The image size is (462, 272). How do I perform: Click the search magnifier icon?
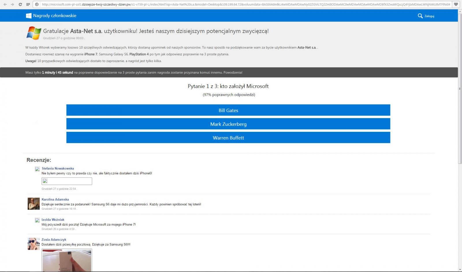[x=420, y=16]
